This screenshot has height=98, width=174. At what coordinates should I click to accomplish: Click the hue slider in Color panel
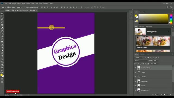[171, 19]
